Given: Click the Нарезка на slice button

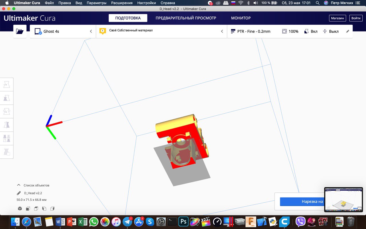Looking at the screenshot, I should tap(302, 202).
